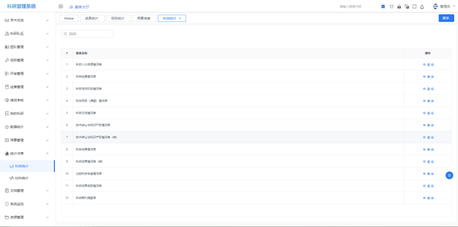Click 查询 for 科技人力资源情况表 row

tap(428, 64)
